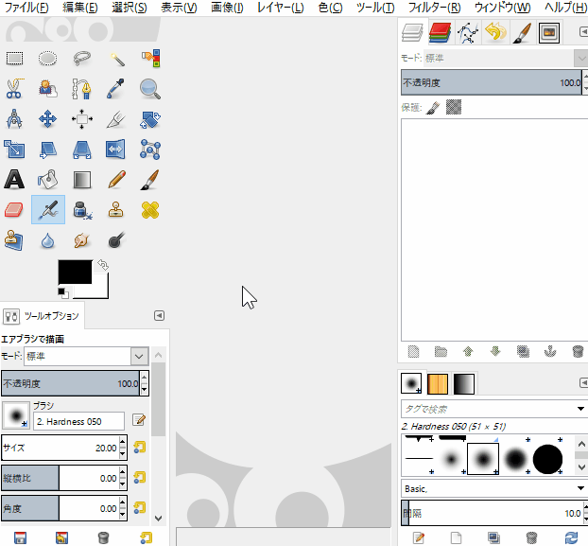The width and height of the screenshot is (588, 546).
Task: Choose the Zoom magnifier tool
Action: click(x=150, y=89)
